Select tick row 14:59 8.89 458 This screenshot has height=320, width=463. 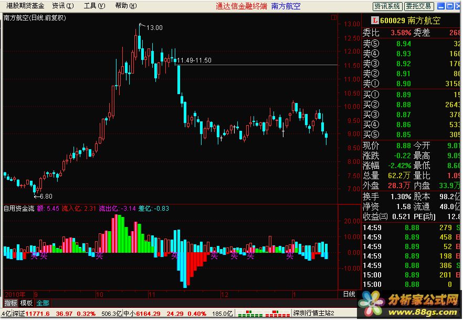point(411,238)
